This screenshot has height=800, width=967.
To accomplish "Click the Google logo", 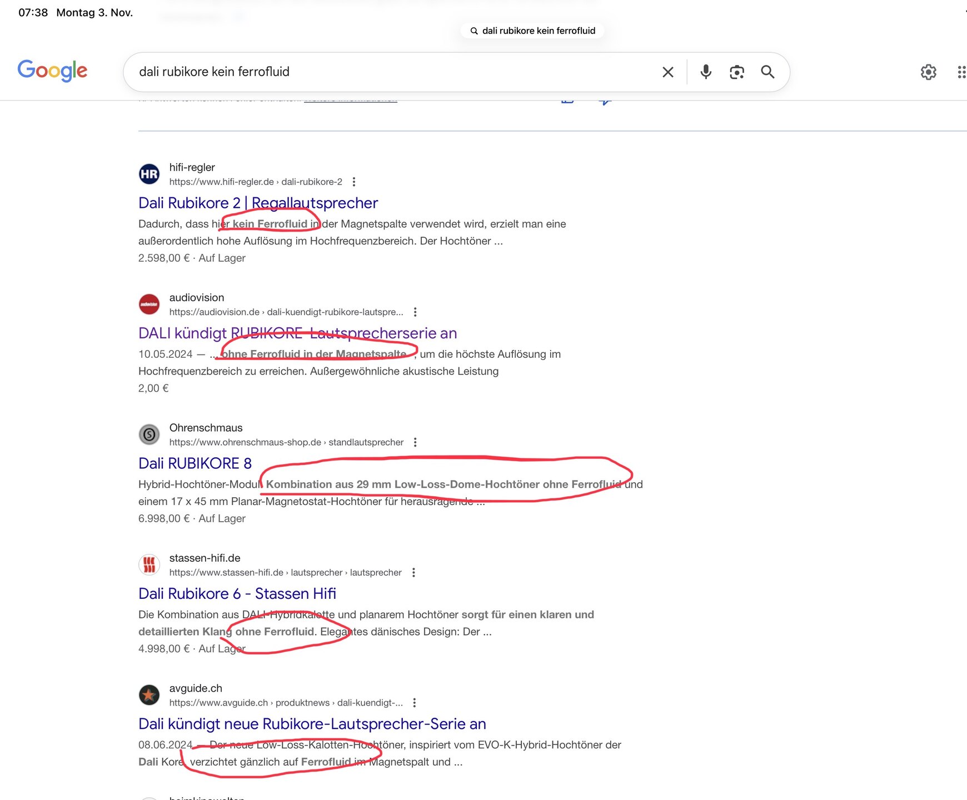I will pos(52,71).
